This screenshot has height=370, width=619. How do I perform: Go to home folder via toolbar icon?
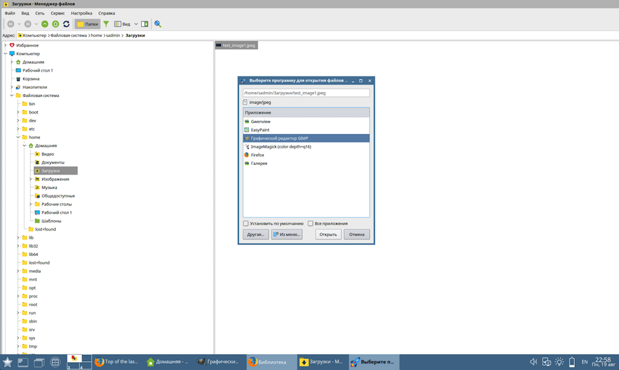(x=56, y=24)
